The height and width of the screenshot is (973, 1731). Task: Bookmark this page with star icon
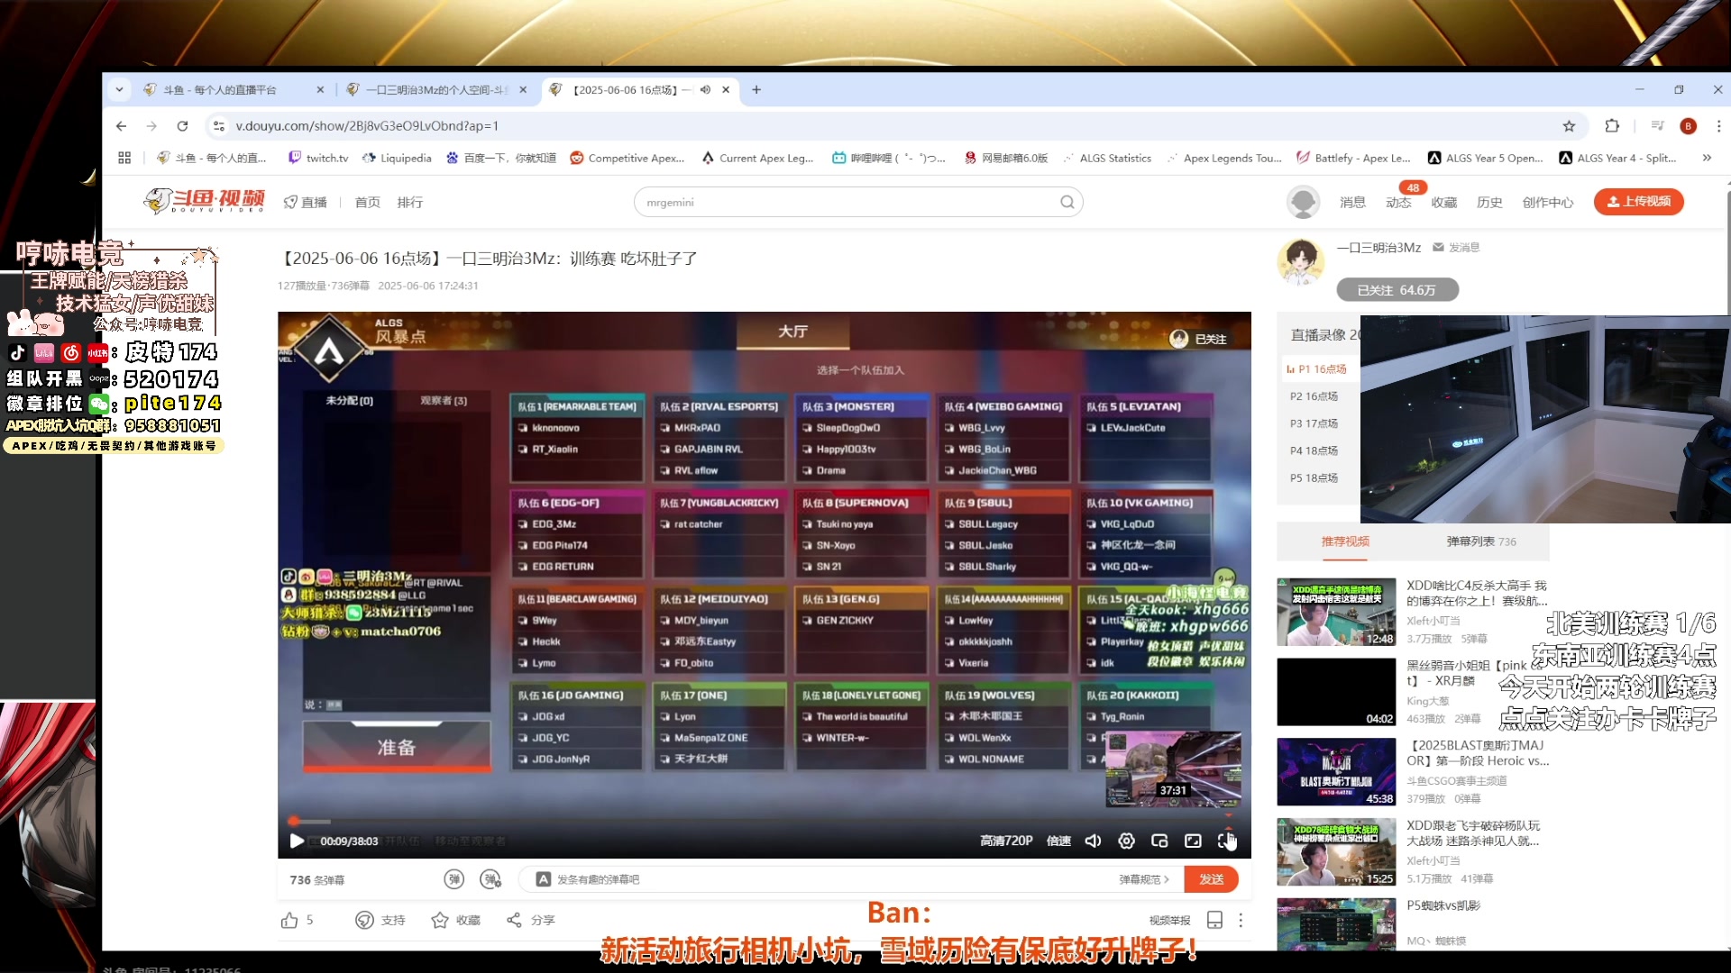1569,126
